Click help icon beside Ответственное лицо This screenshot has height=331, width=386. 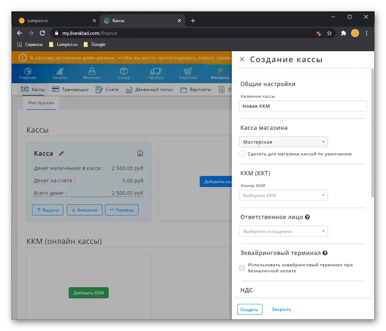click(307, 217)
